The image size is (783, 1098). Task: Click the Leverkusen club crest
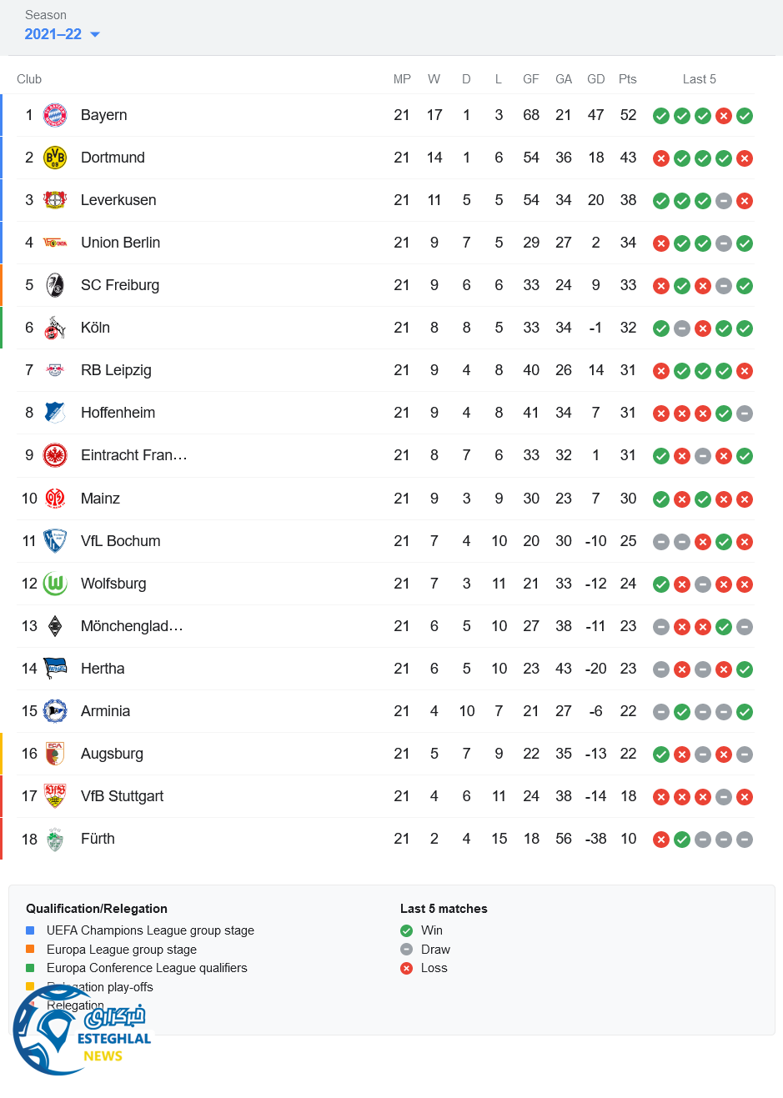pos(55,200)
